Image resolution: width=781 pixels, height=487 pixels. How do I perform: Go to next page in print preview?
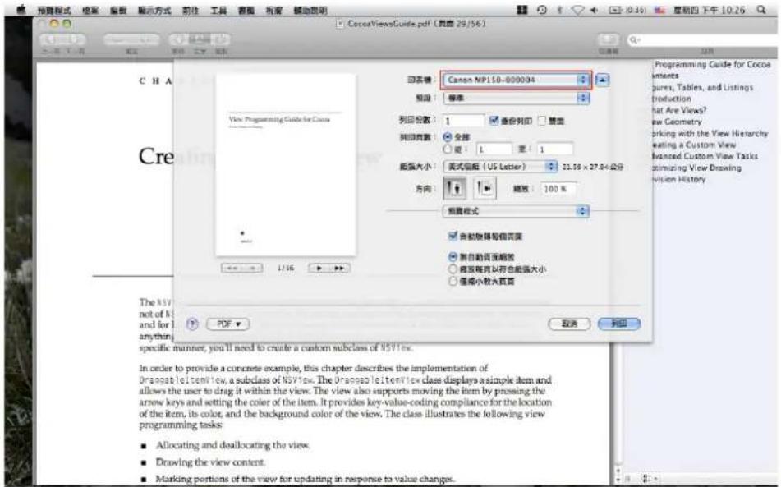pyautogui.click(x=319, y=268)
